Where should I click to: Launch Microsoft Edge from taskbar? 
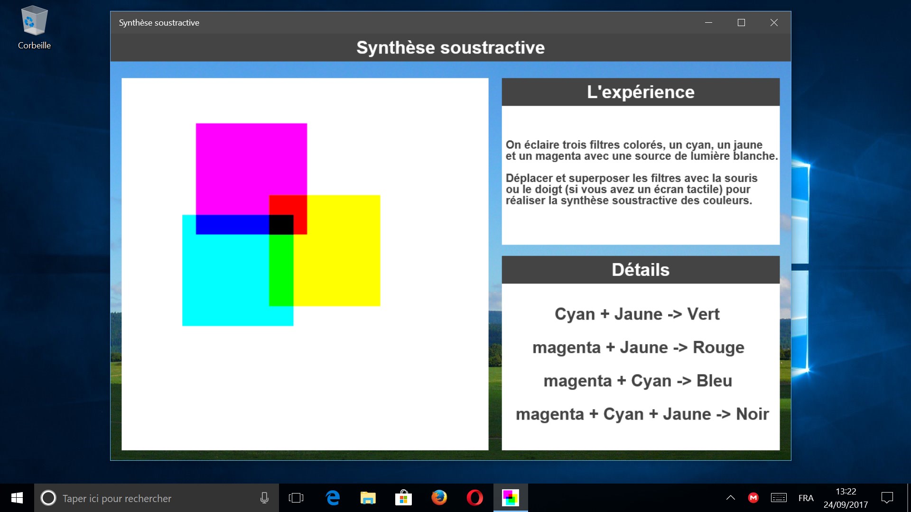[333, 498]
